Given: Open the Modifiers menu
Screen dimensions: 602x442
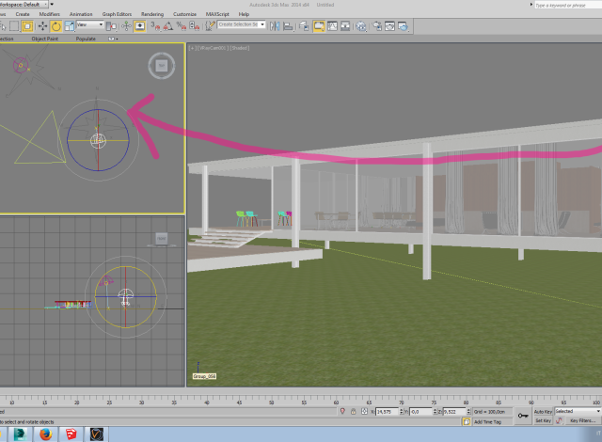Looking at the screenshot, I should coord(50,14).
